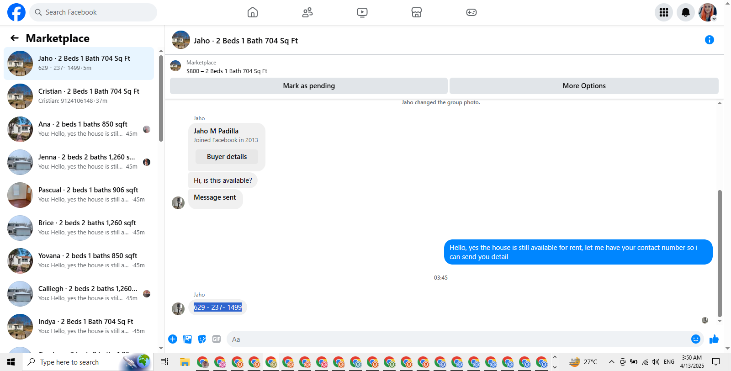Screen dimensions: 731x371
Task: Open the Windows Start menu
Action: [x=11, y=362]
